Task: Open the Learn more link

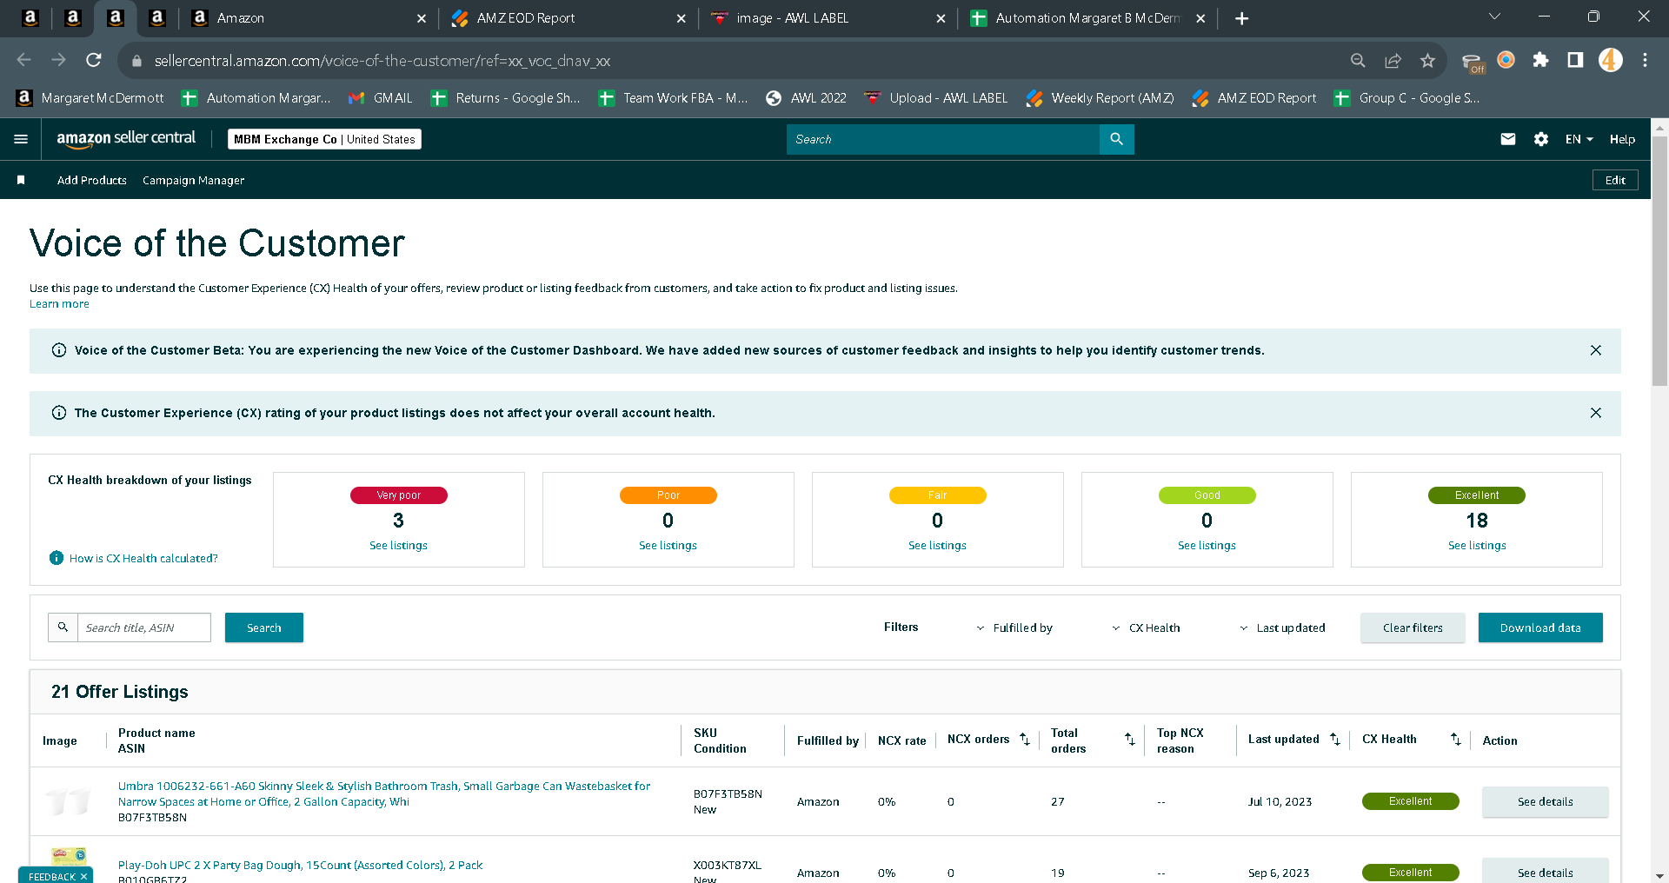Action: coord(59,304)
